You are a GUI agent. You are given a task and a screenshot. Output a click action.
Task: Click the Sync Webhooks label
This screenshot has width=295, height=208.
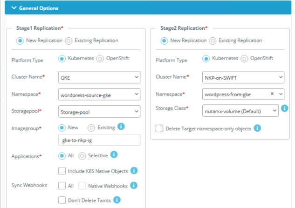tap(29, 185)
